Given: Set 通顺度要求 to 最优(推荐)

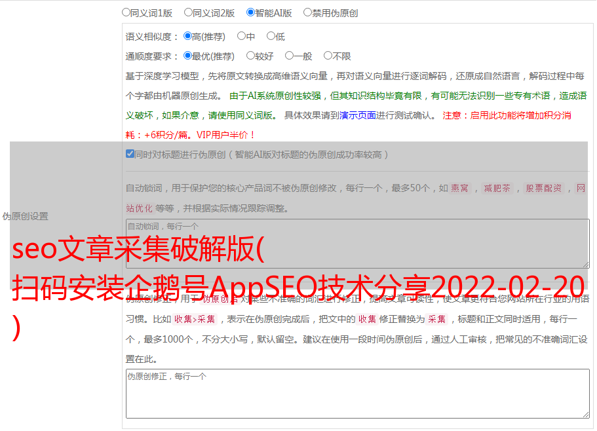Looking at the screenshot, I should click(187, 56).
